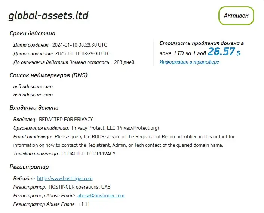Click the 283 дней remaining text
Viewport: 264px width, 213px height.
coord(124,62)
